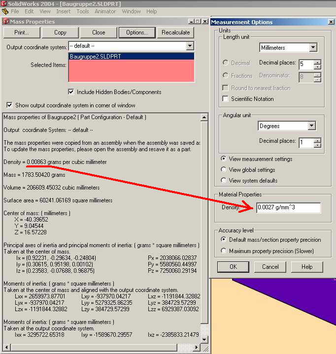Open the View menu

tap(45, 11)
